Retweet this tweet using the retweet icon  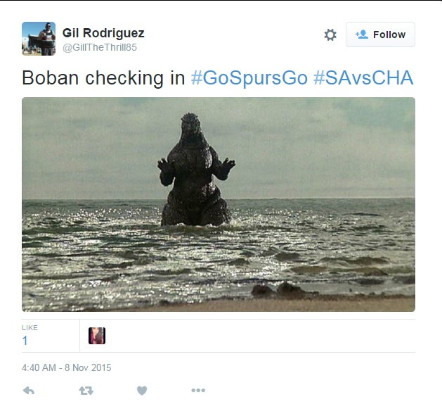(x=86, y=391)
